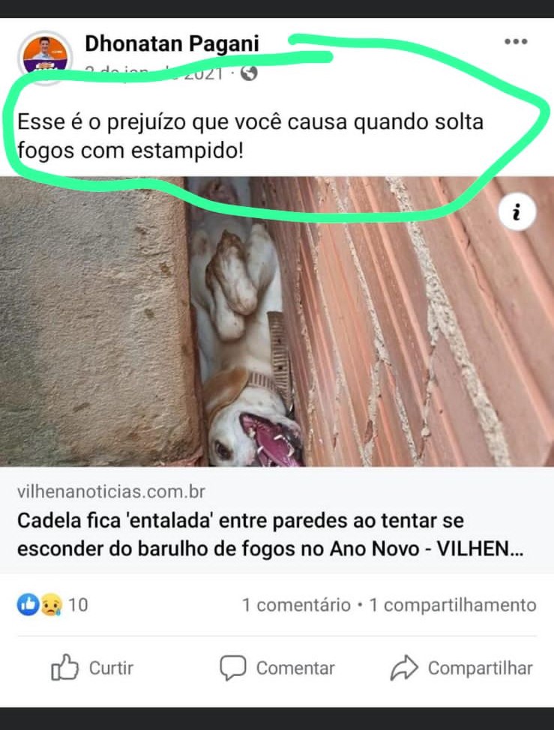Open the dog stuck between walls photo
Viewport: 554px width, 730px height.
pos(277,322)
